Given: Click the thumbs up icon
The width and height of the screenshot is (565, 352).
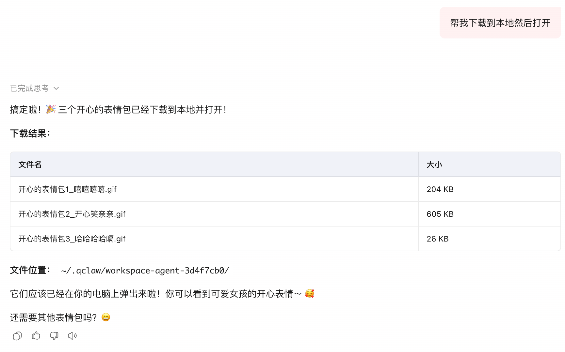Looking at the screenshot, I should point(36,336).
